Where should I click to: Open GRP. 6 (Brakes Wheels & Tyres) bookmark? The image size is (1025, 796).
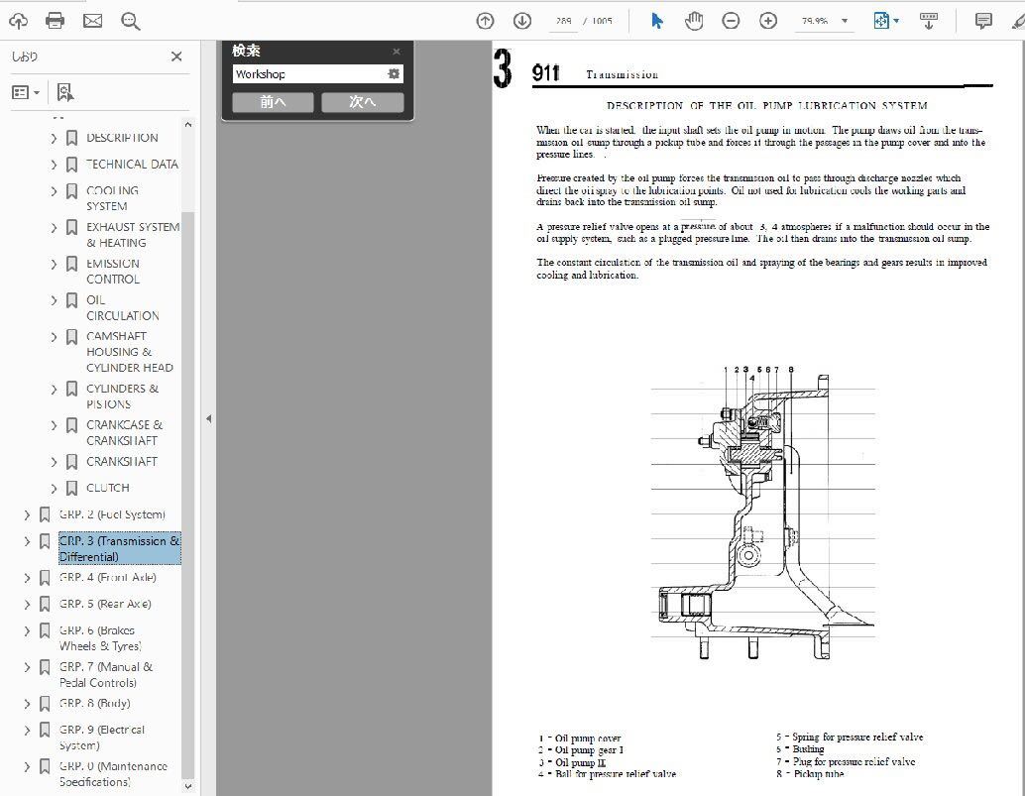pos(100,638)
